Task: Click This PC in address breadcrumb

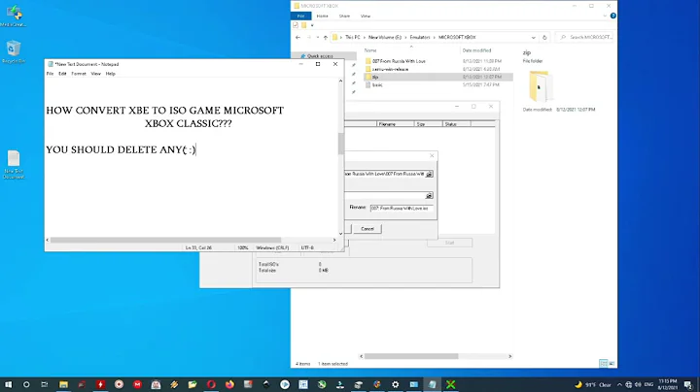Action: [352, 38]
